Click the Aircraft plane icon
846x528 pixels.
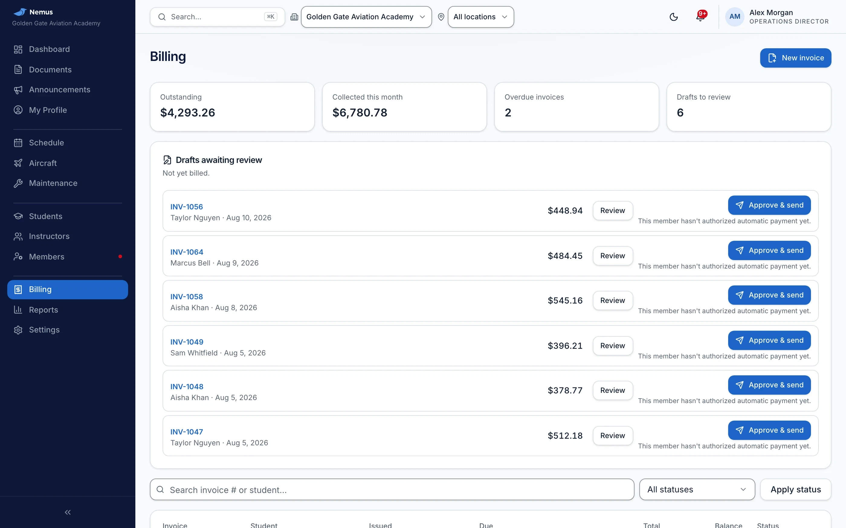[18, 163]
